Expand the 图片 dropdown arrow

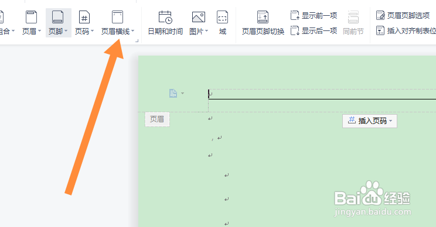tap(207, 31)
